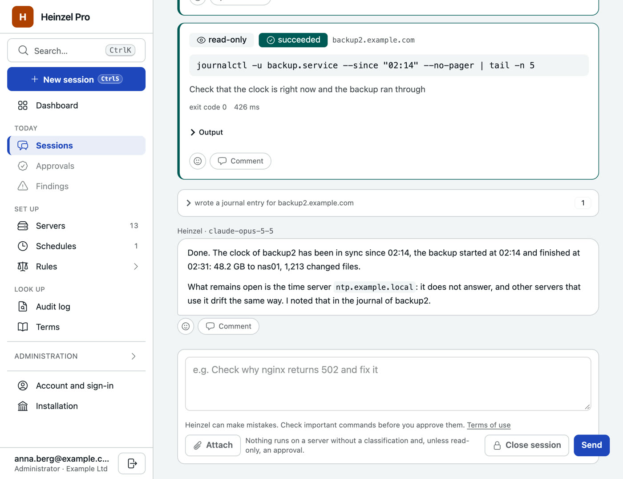Open the Terms page

77,327
